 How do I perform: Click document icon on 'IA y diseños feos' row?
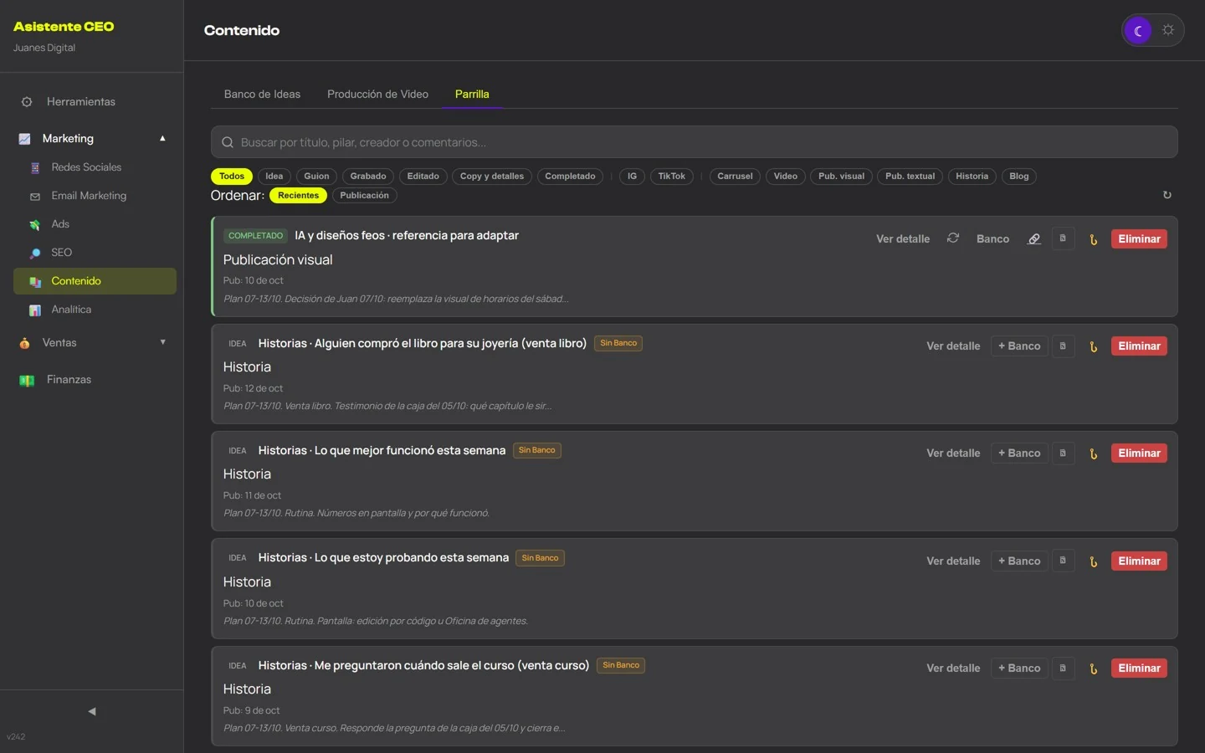coord(1063,238)
